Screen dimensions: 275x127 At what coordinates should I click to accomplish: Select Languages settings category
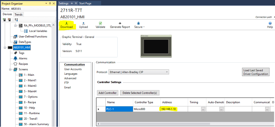(71, 74)
